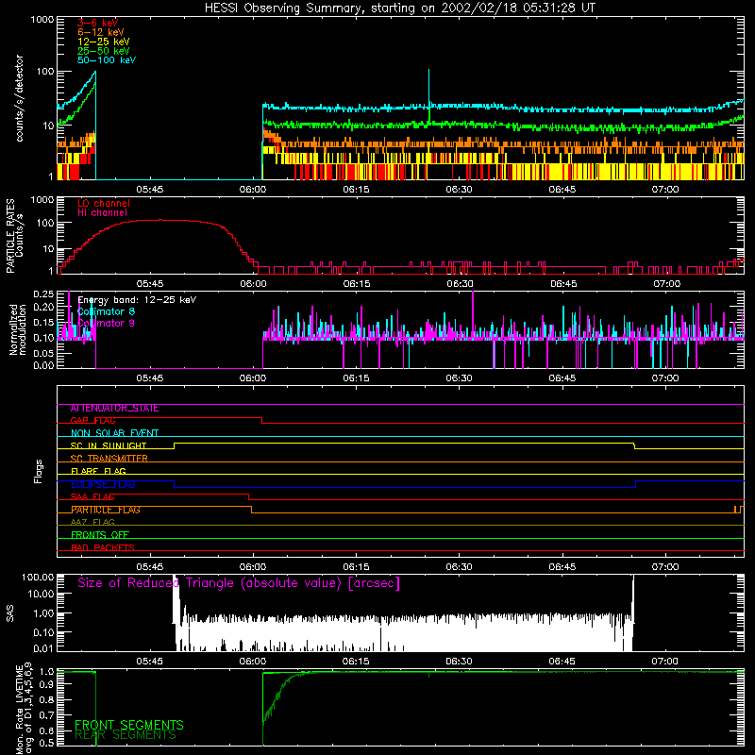Click the NON_SOLAR_EVENT flag label
The width and height of the screenshot is (755, 755).
[x=114, y=433]
